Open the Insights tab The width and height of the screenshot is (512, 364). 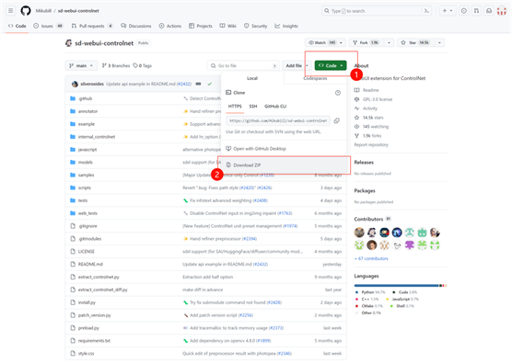click(286, 26)
